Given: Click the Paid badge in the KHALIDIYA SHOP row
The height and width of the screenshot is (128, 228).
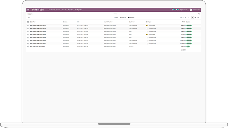Looking at the screenshot, I should [x=188, y=46].
